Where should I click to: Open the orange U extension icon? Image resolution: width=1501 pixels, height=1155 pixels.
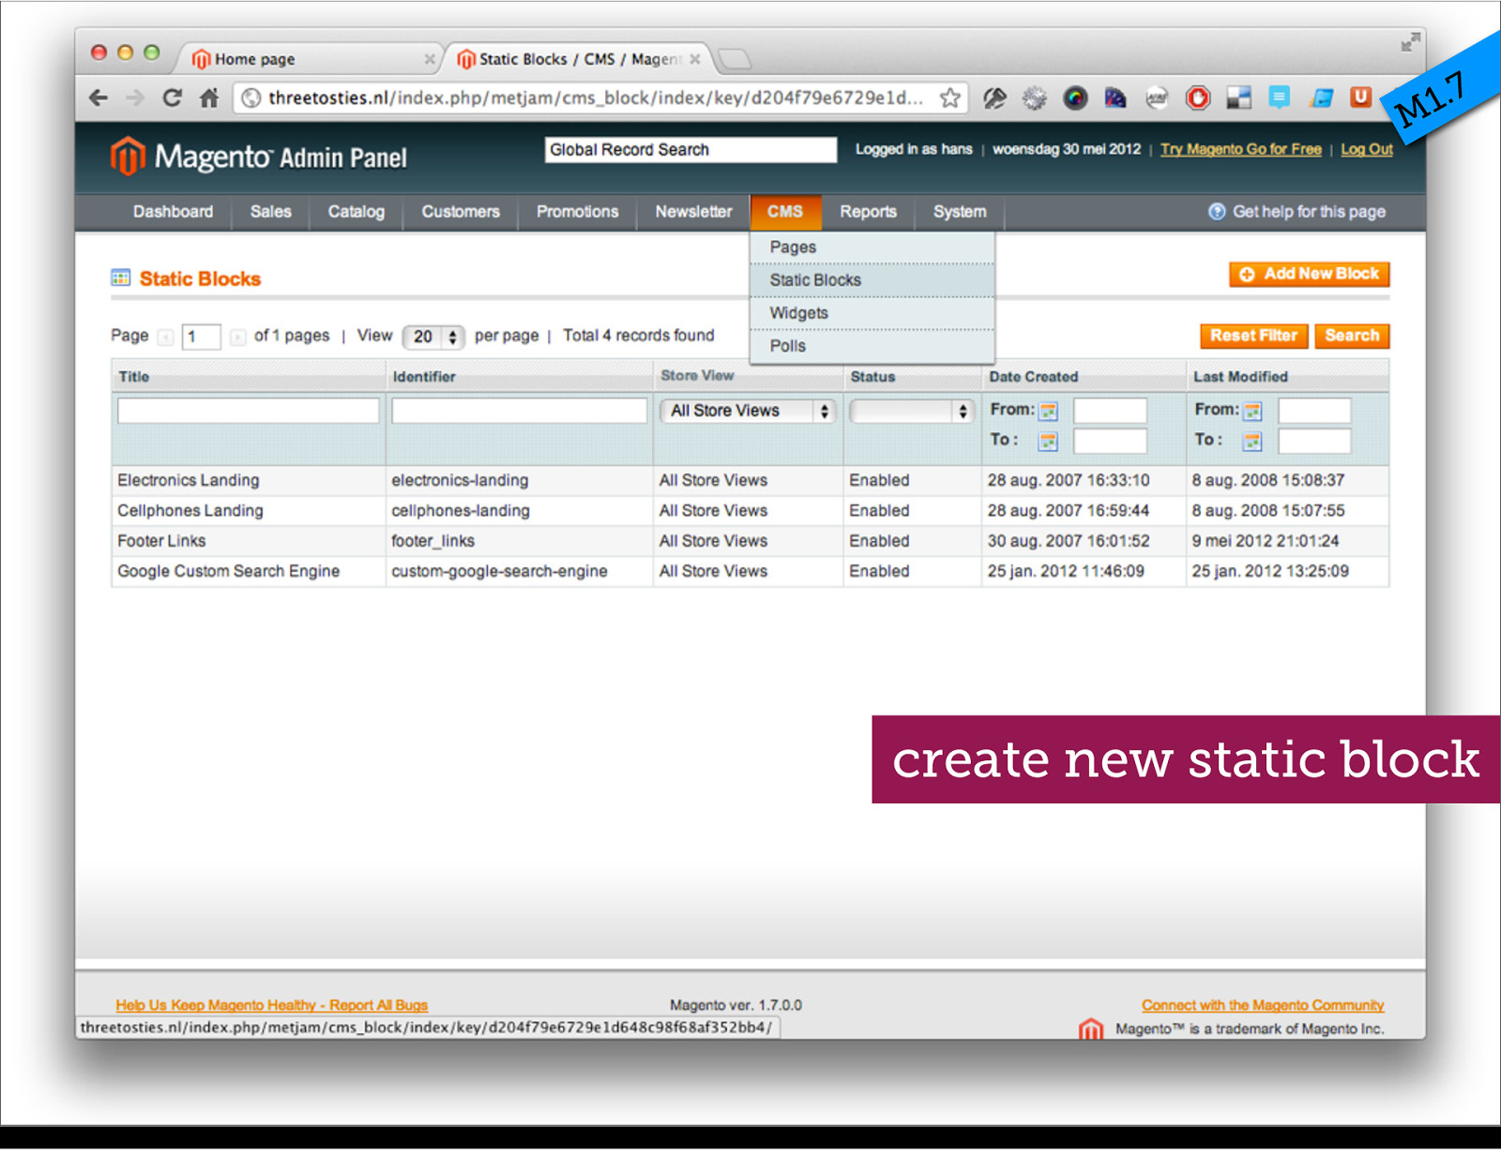coord(1360,97)
